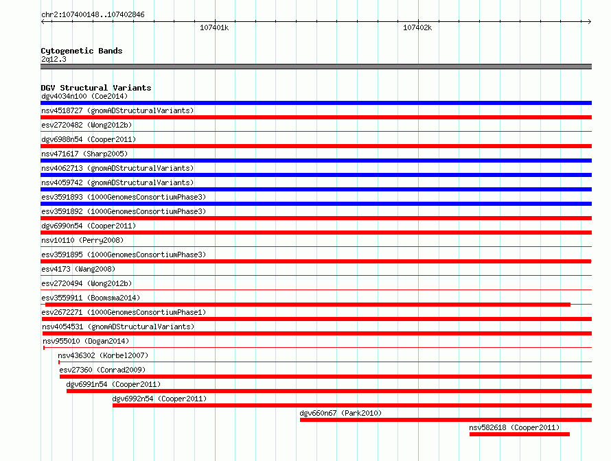This screenshot has width=611, height=461.
Task: Click the red bar under nsv4518727
Action: [x=316, y=117]
